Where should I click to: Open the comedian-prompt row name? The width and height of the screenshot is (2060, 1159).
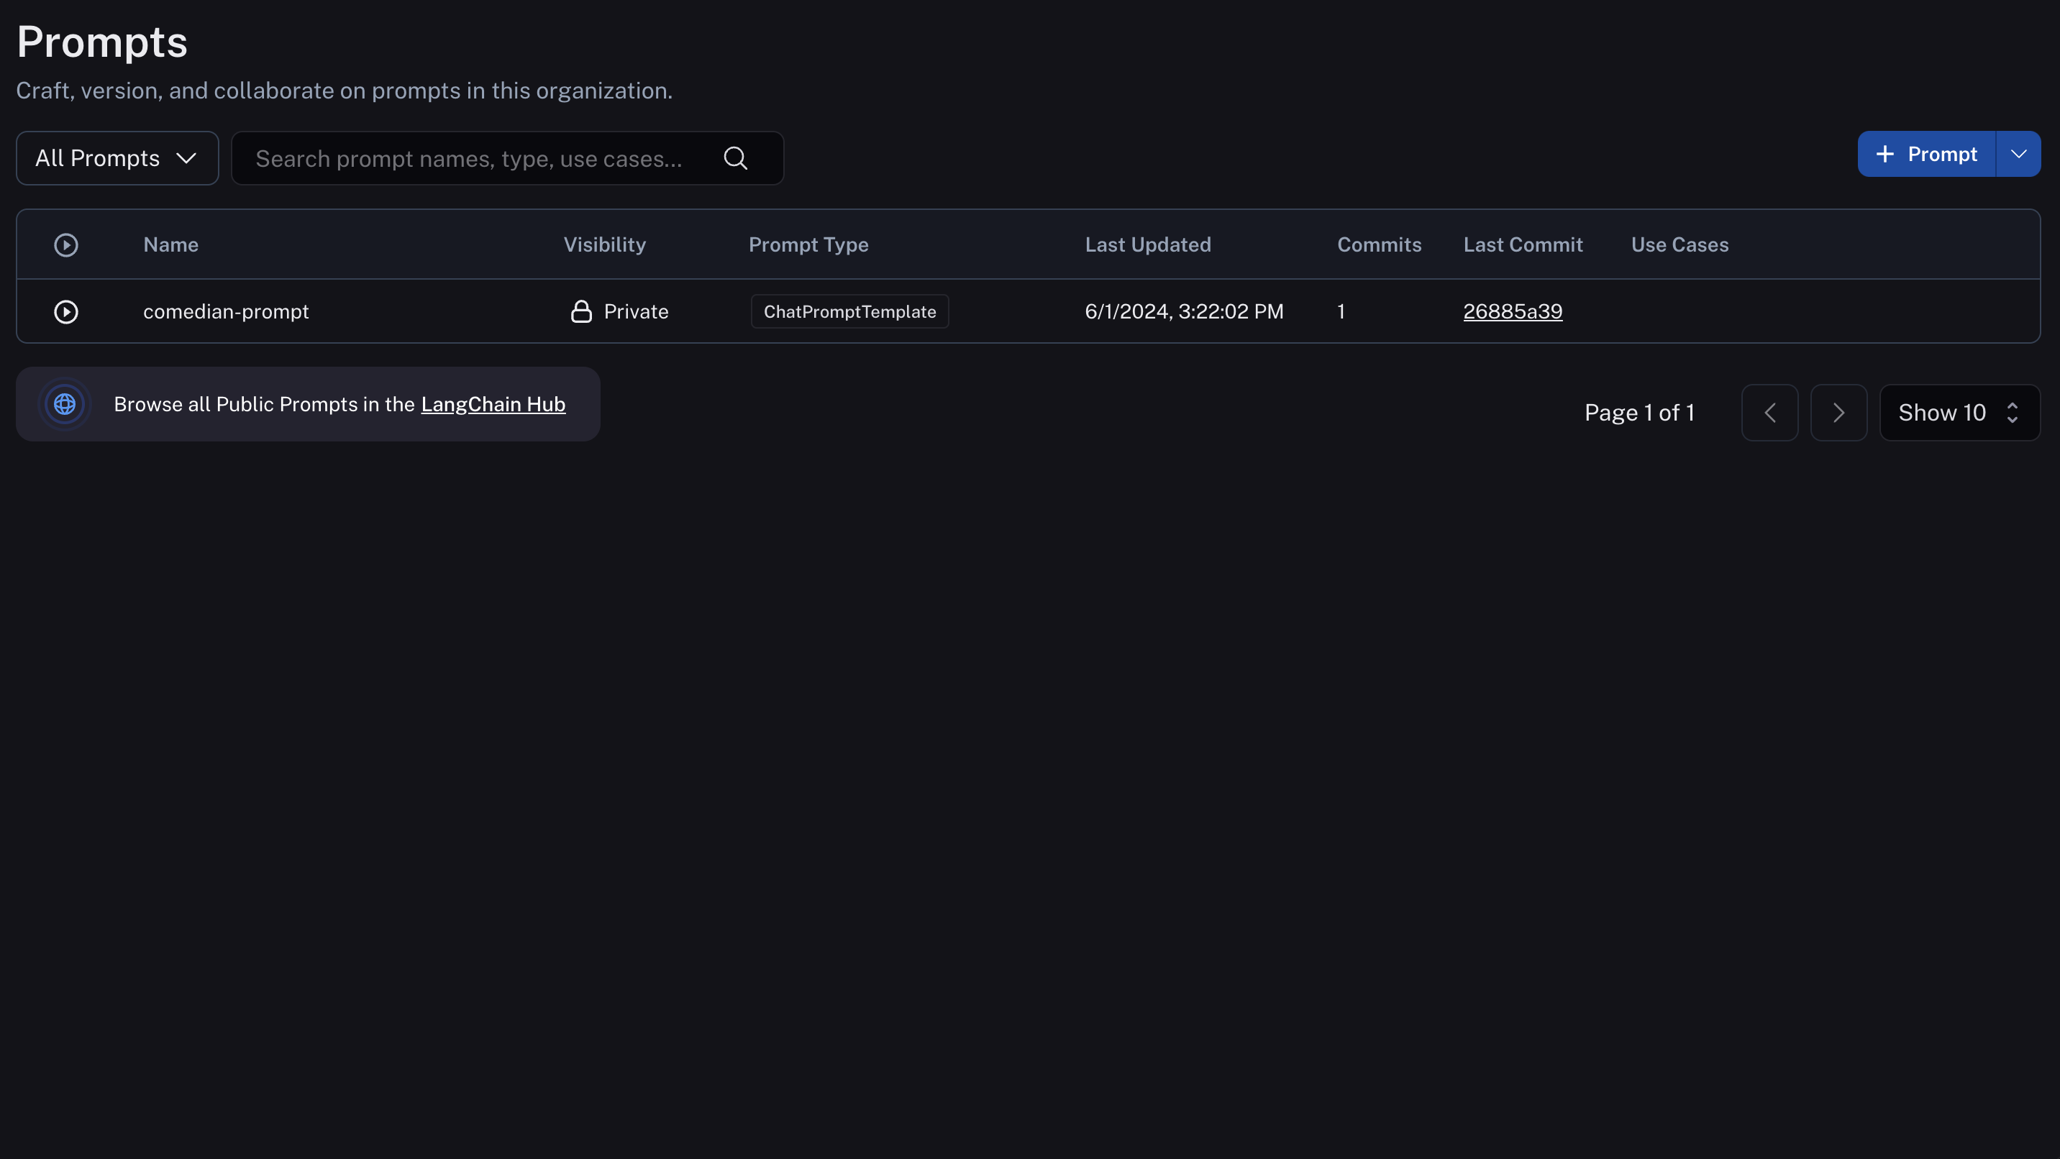226,312
